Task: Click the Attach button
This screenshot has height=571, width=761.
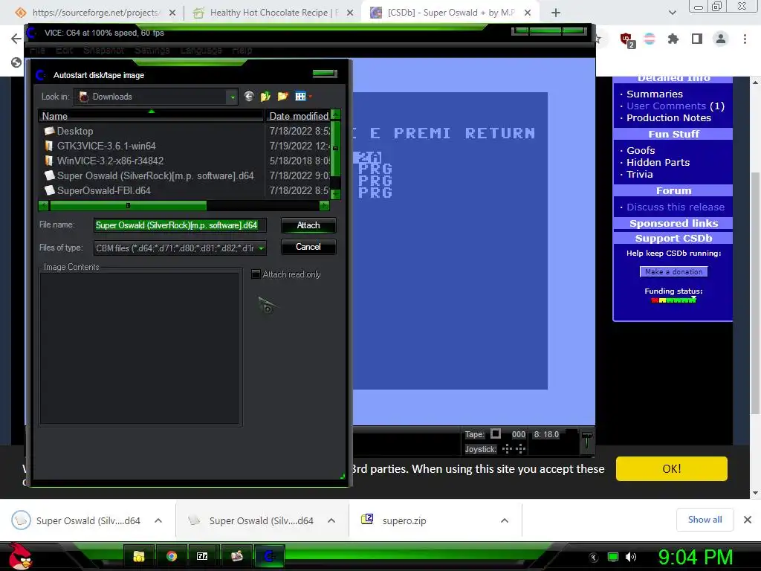Action: click(x=308, y=225)
